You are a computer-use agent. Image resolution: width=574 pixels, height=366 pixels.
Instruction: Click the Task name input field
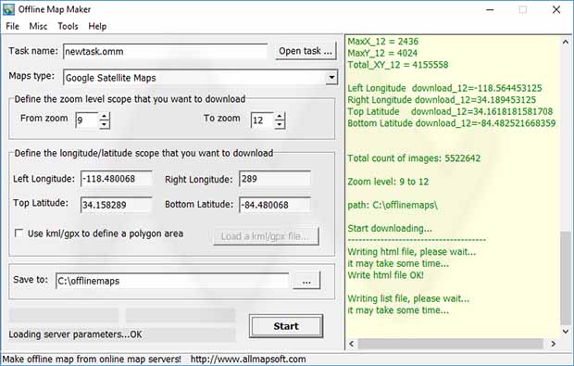coord(165,51)
